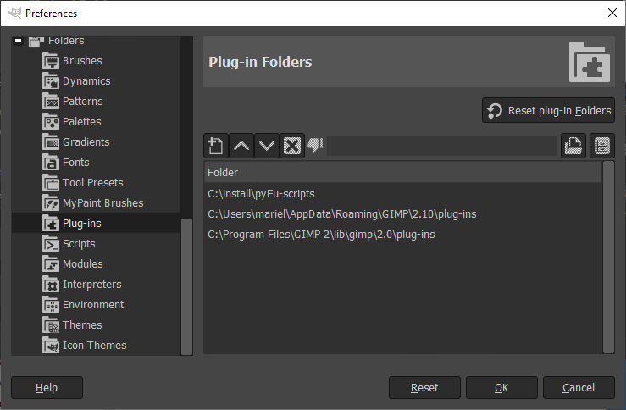
Task: Show folder in file manager icon
Action: coord(602,146)
